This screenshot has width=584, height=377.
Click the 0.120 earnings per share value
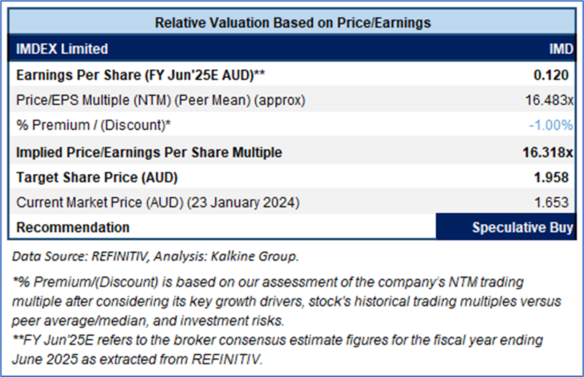[557, 74]
